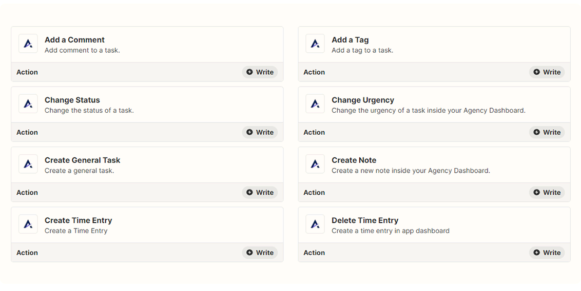This screenshot has width=581, height=291.
Task: Select the Write badge for Change Status
Action: pos(260,132)
